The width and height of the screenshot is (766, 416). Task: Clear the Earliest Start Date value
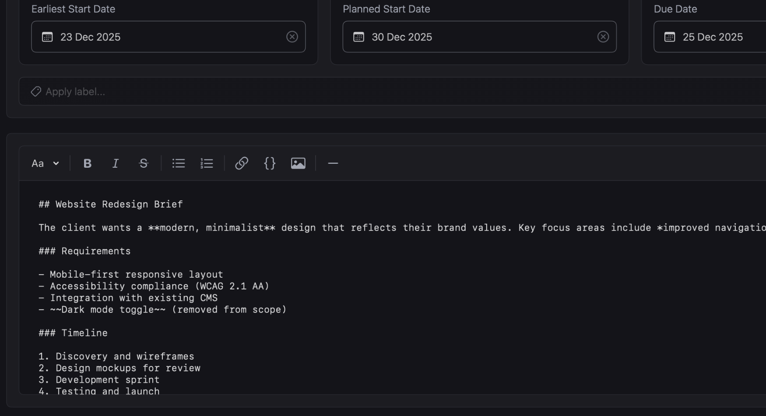(292, 37)
